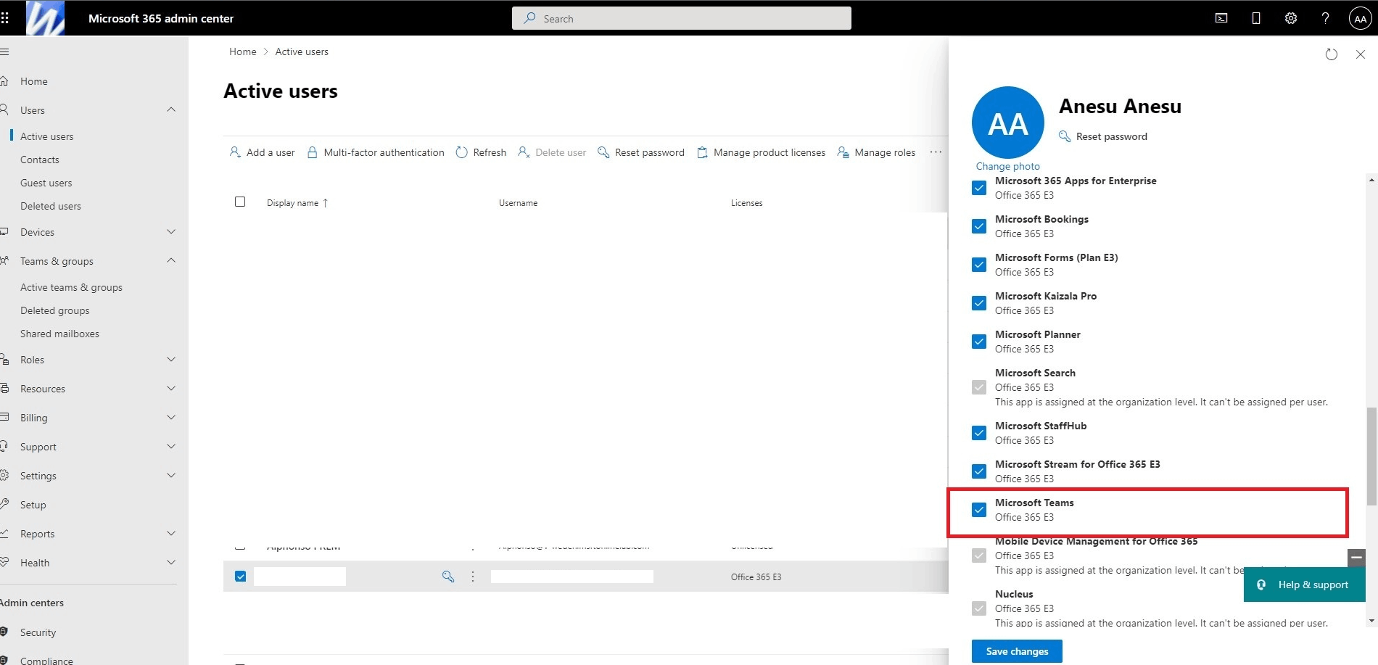Expand the Devices navigation section
This screenshot has height=665, width=1378.
point(171,232)
